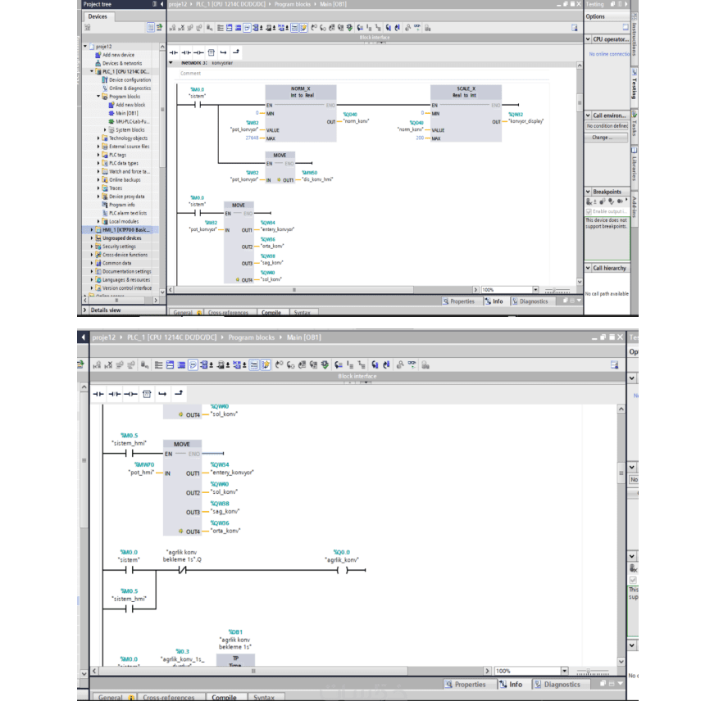Select Cross-references tab in lower window
Image resolution: width=728 pixels, height=715 pixels.
(169, 697)
